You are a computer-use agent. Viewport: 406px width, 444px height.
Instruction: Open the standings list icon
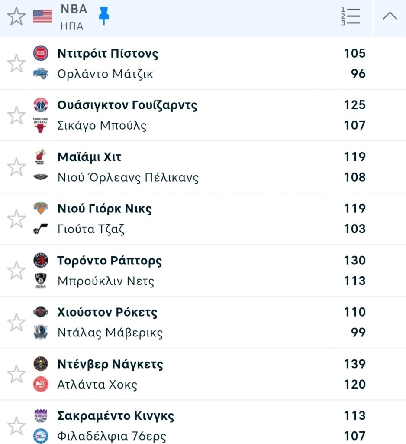pos(350,16)
